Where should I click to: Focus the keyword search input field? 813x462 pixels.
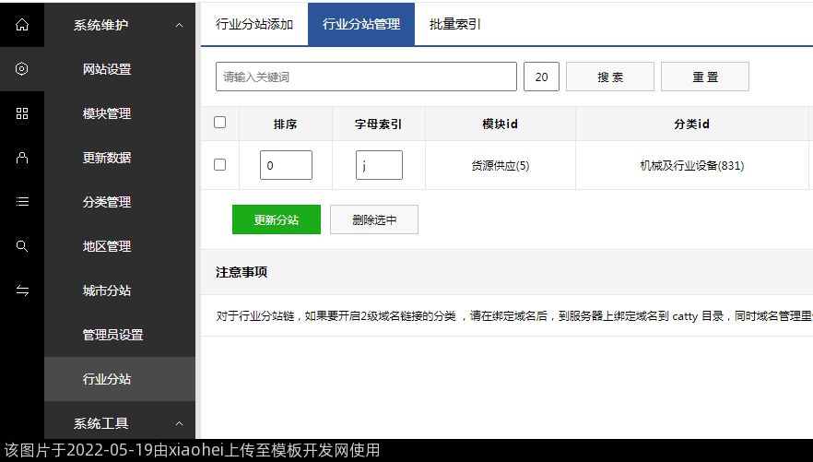(366, 77)
